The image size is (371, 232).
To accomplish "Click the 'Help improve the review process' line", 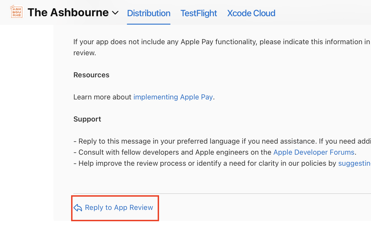I will (222, 164).
